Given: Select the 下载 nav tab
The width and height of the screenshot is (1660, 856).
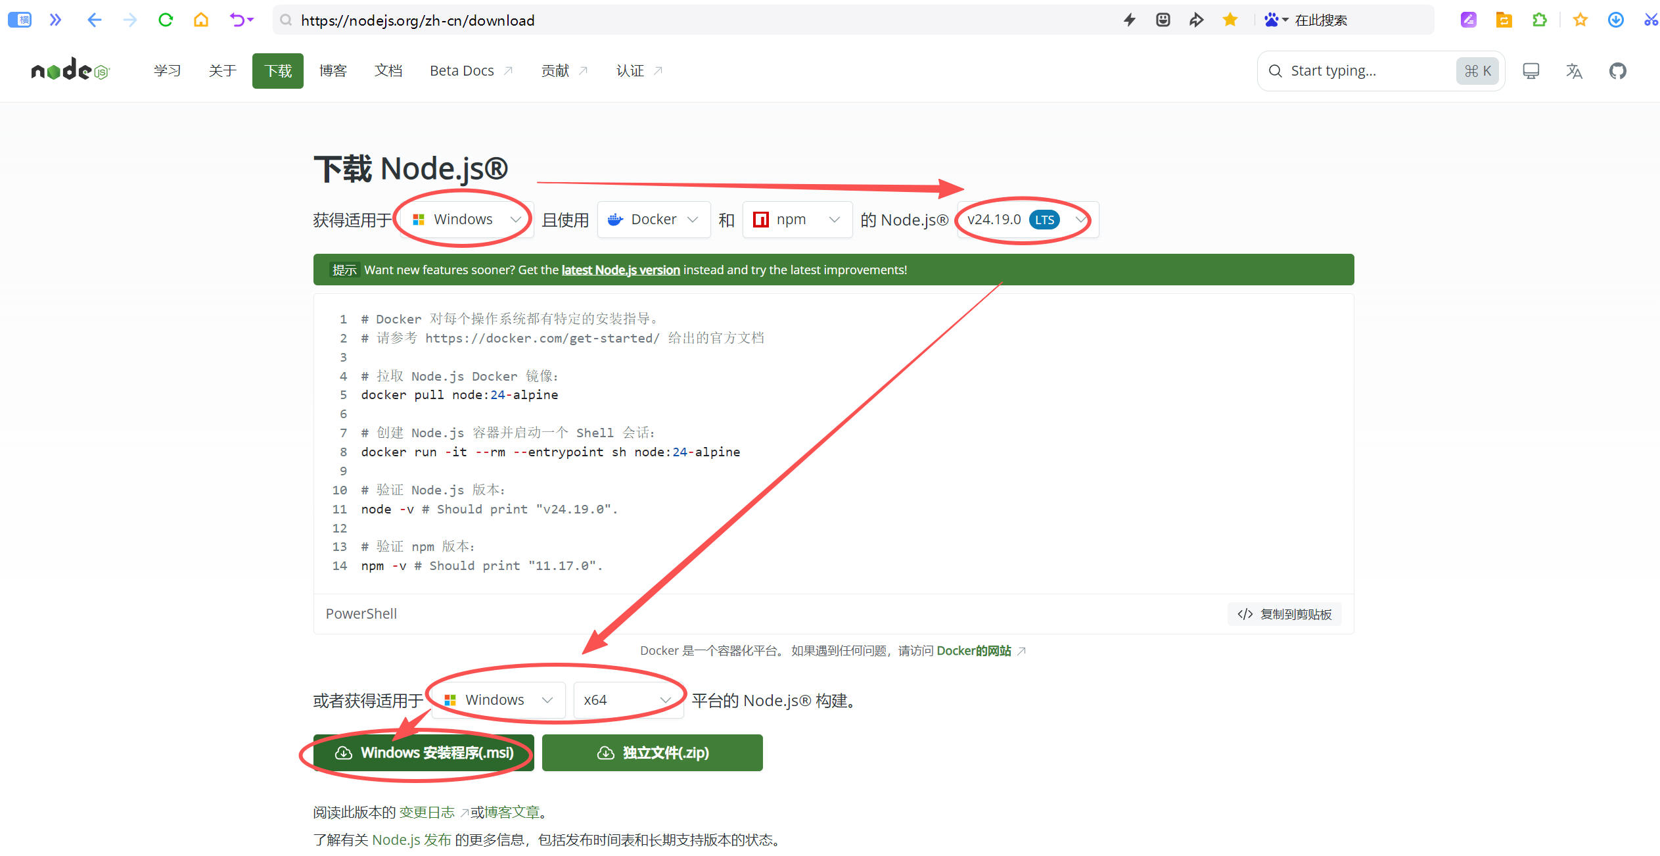Looking at the screenshot, I should coord(277,71).
